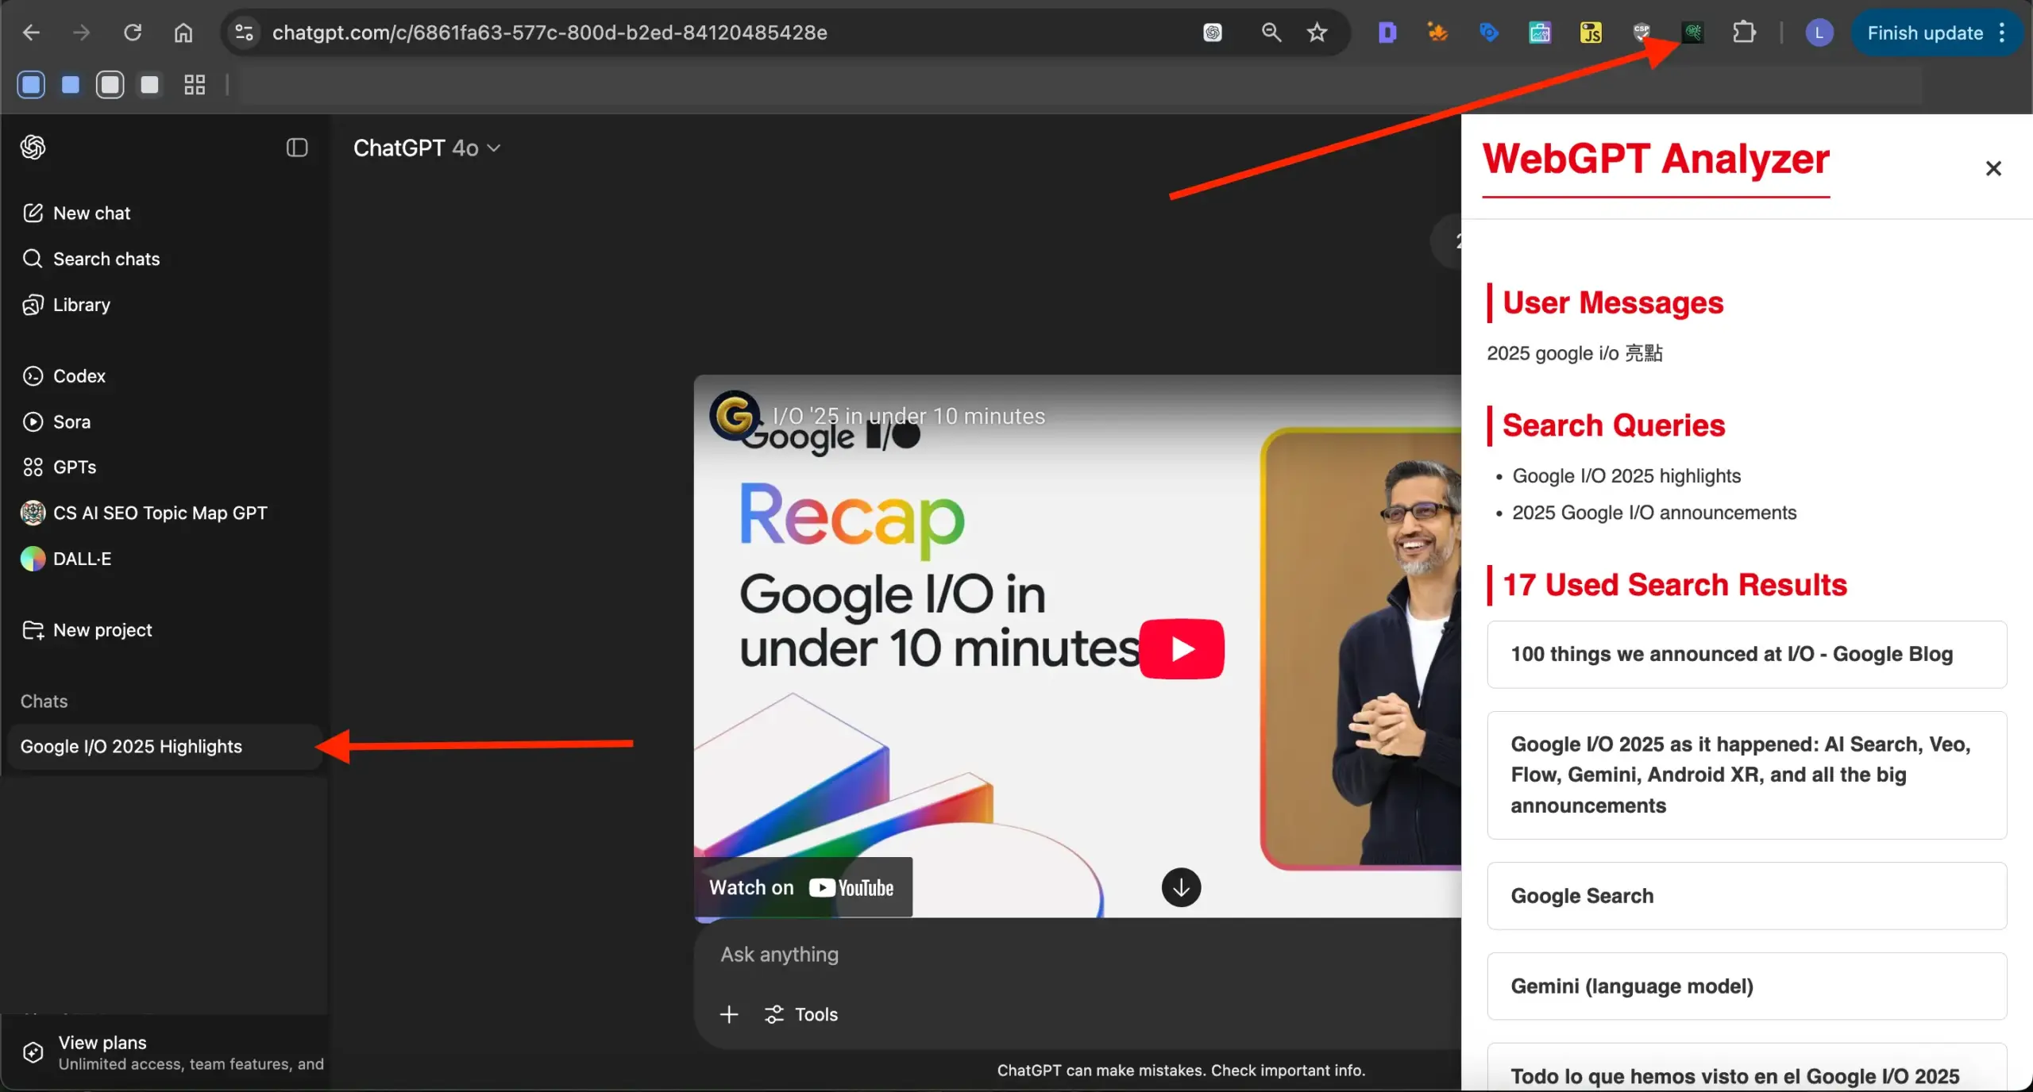Click the outlined blue square bookmark

click(x=31, y=85)
